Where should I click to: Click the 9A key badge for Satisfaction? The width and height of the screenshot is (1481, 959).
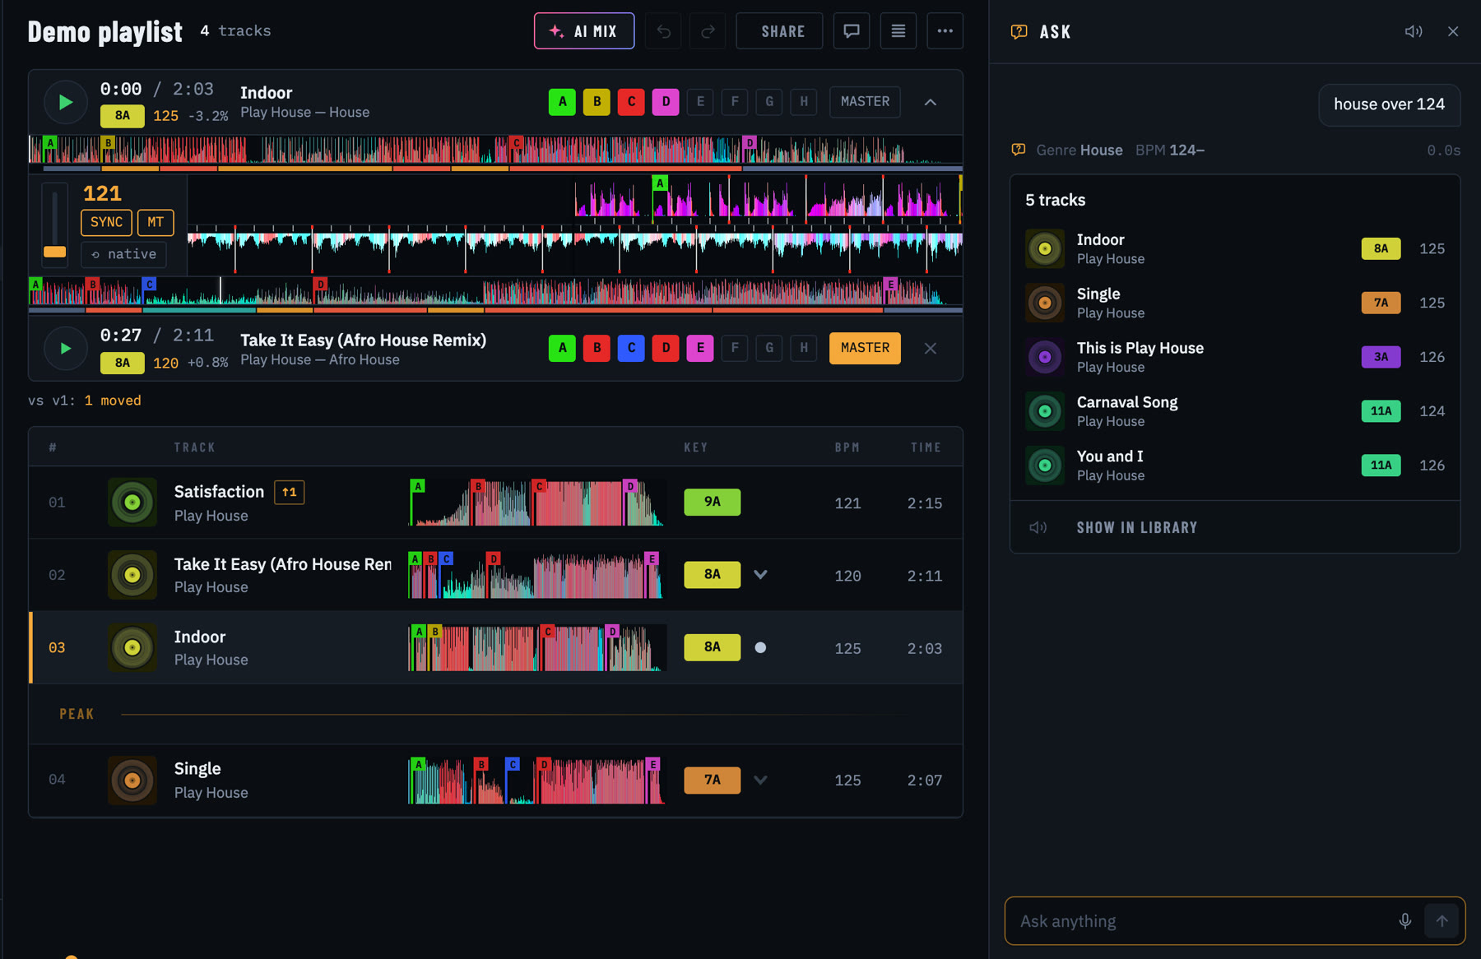click(x=713, y=502)
